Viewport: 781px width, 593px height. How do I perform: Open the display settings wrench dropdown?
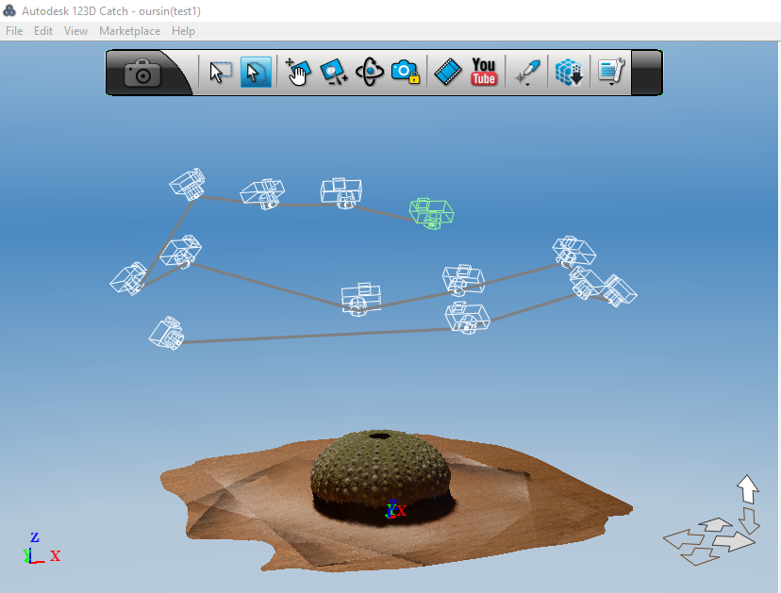(611, 73)
